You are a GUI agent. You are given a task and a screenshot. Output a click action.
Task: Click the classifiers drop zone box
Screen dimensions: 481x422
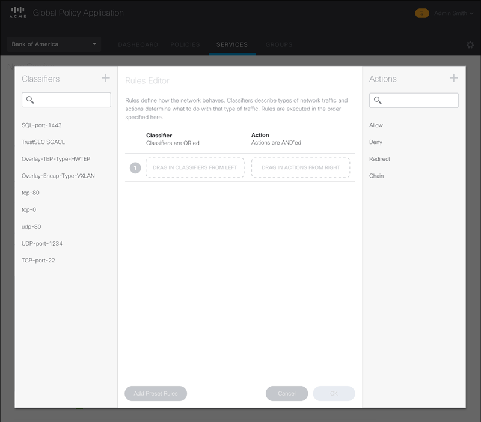(x=195, y=168)
